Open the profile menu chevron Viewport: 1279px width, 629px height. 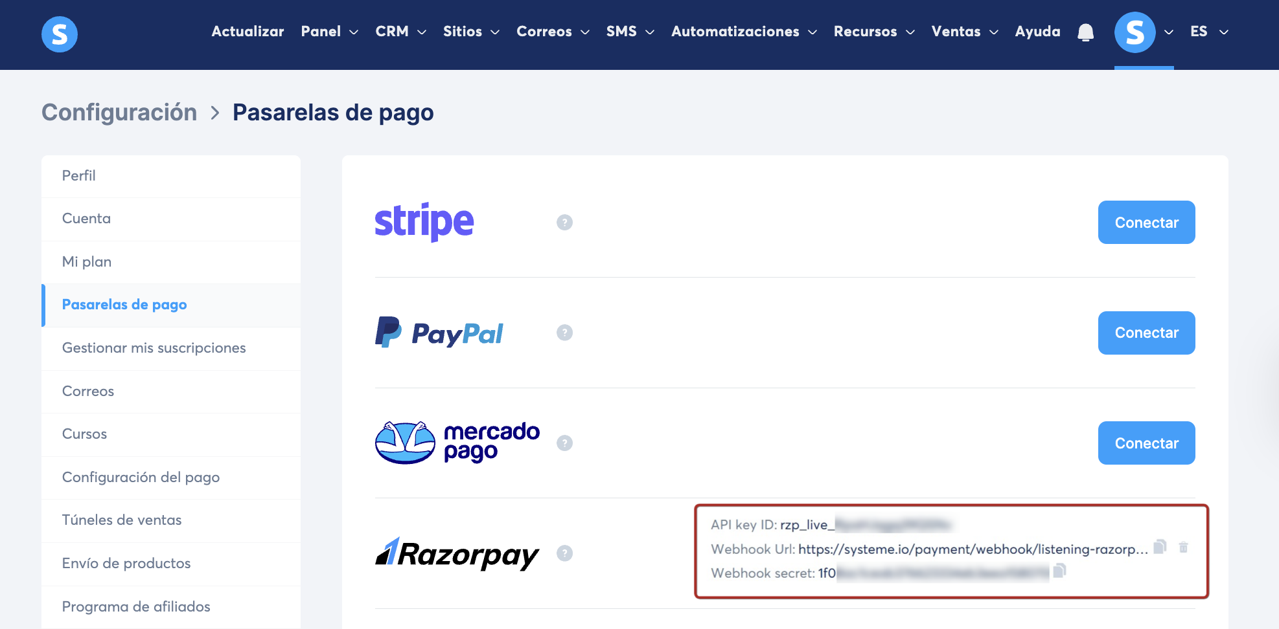(1169, 32)
